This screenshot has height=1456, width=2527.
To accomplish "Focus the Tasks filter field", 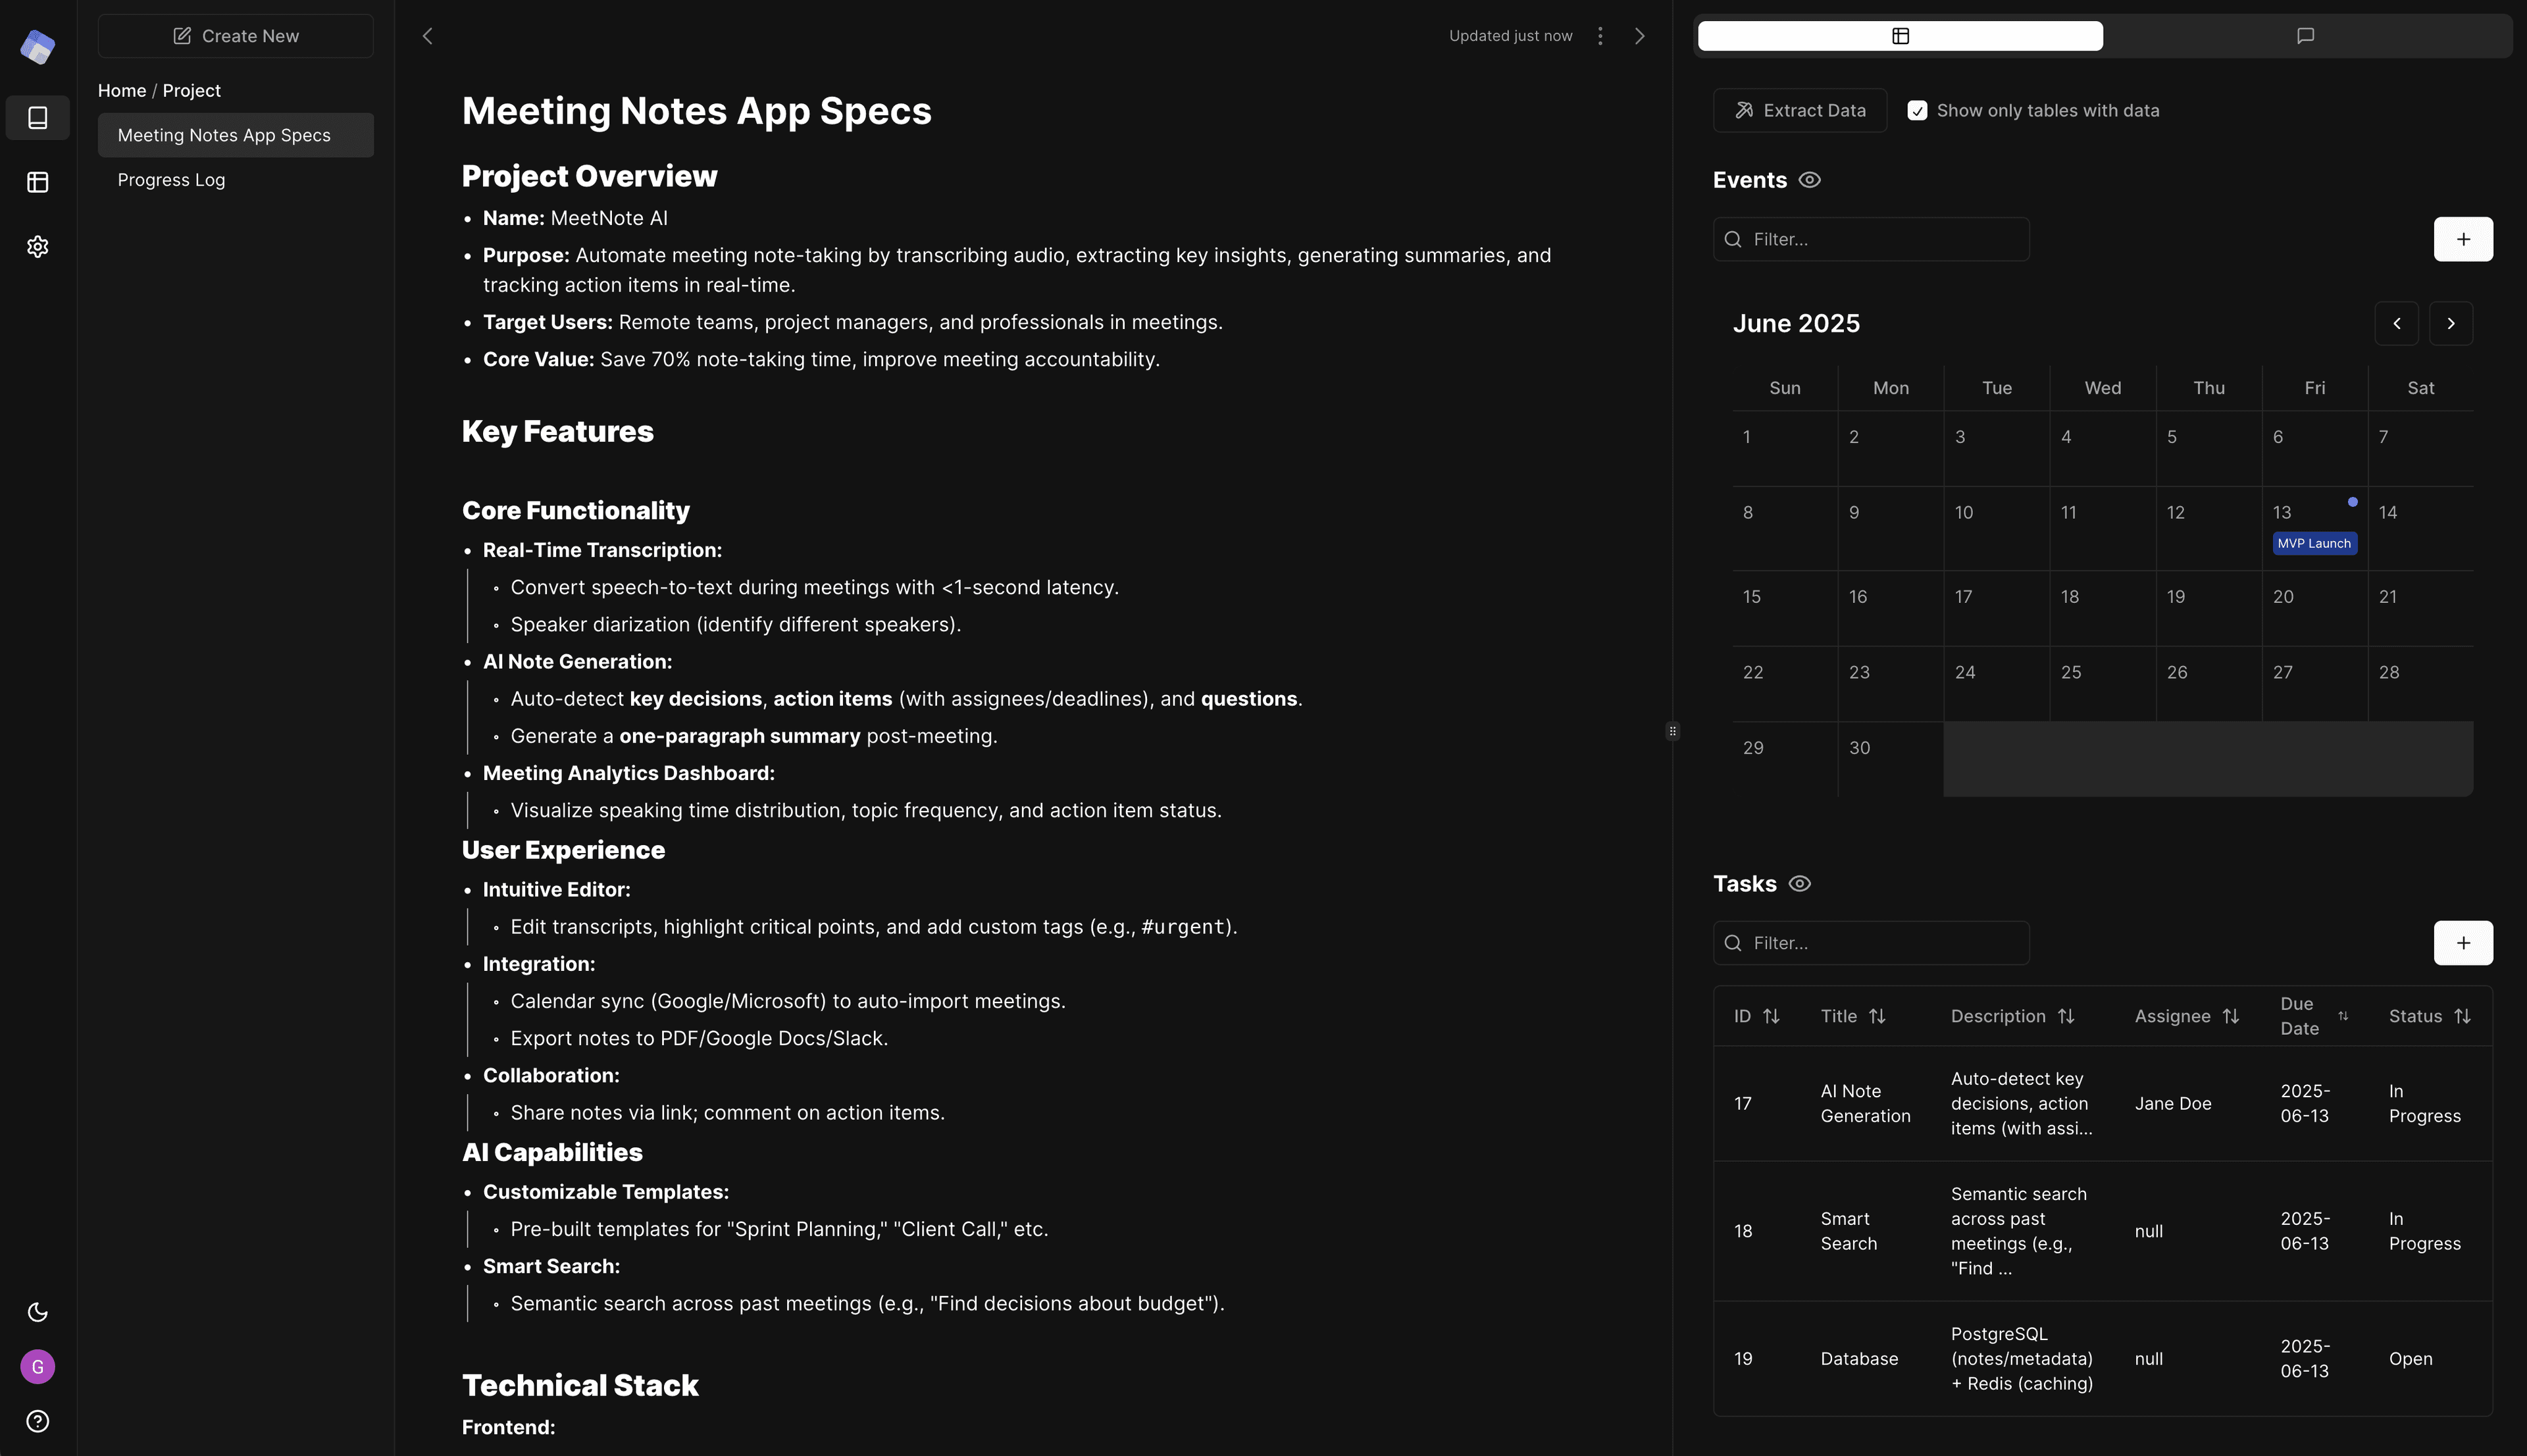I will coord(1872,943).
